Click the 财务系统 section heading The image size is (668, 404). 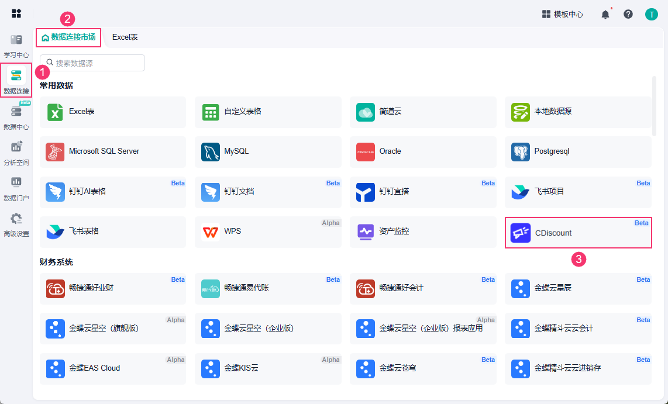point(56,263)
